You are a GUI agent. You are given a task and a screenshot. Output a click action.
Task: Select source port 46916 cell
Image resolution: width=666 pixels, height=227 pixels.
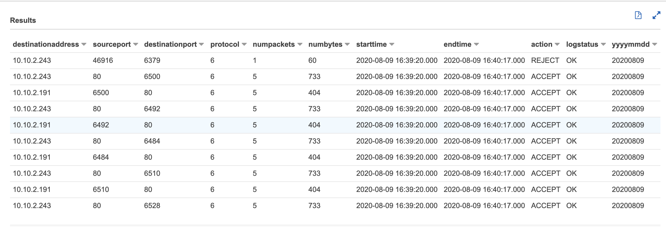point(103,60)
